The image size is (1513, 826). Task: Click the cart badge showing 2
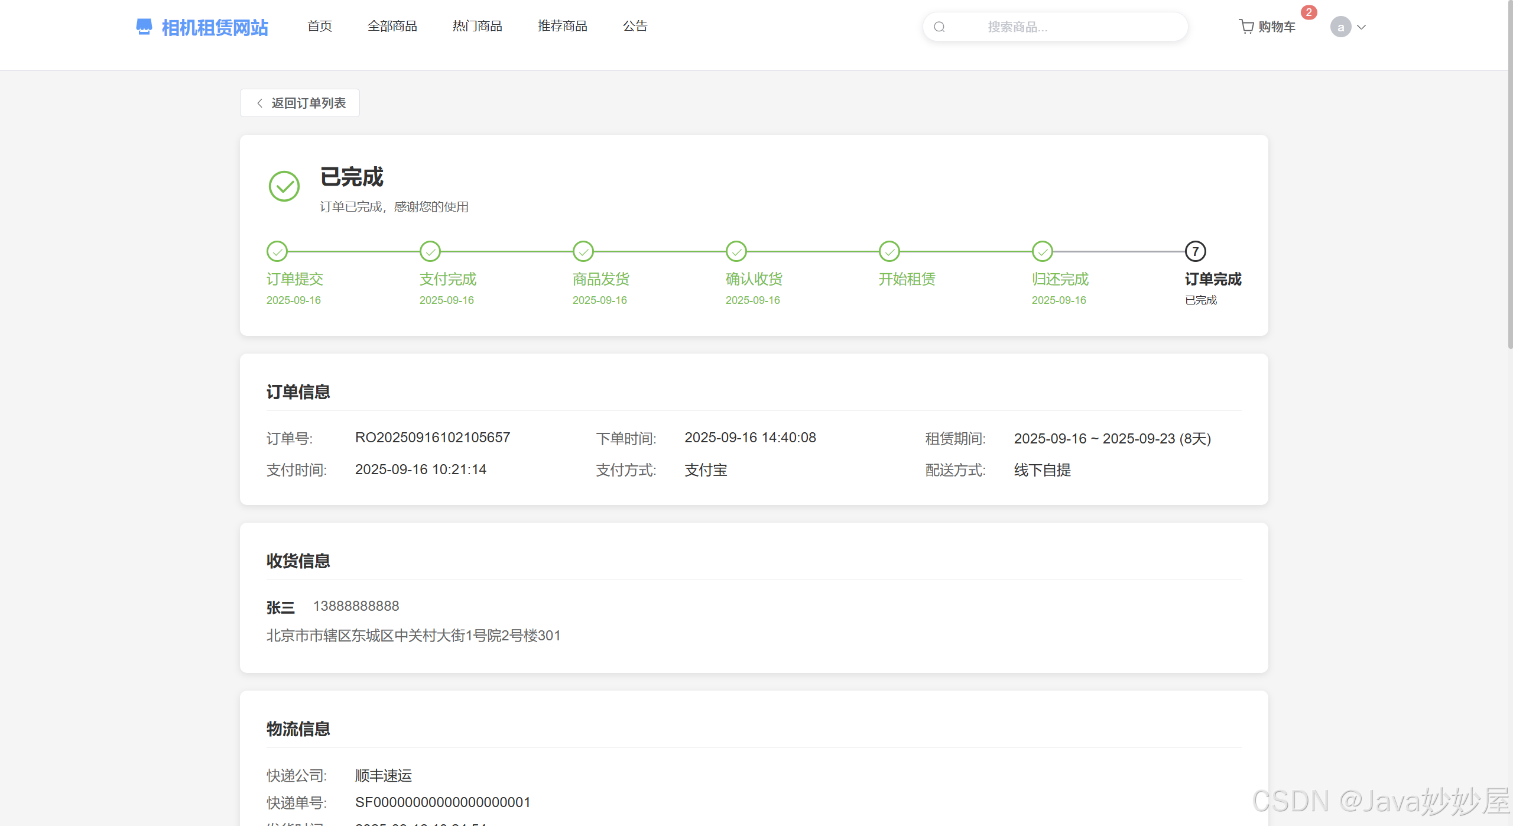1309,12
